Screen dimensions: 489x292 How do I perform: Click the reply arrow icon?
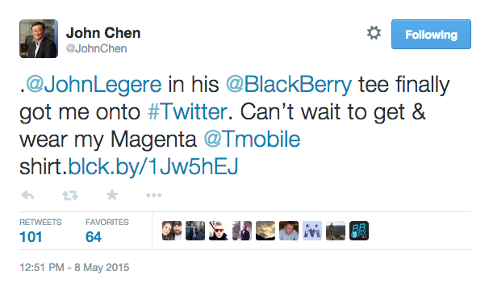coord(27,195)
